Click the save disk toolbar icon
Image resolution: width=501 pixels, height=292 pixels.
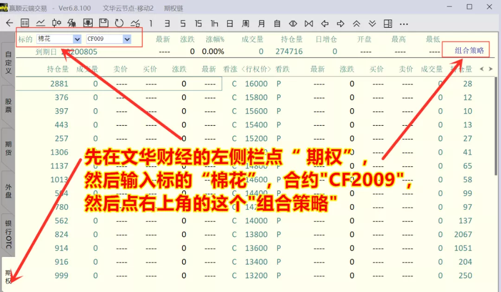103,23
